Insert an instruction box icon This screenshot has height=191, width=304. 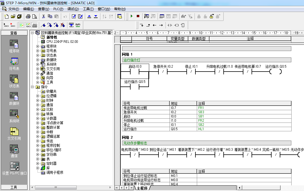pyautogui.click(x=183, y=25)
